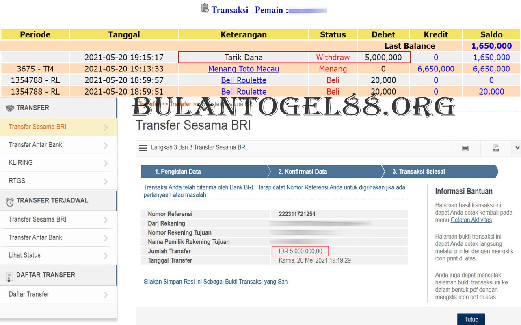Click the TRANSFER section header

tap(58, 108)
